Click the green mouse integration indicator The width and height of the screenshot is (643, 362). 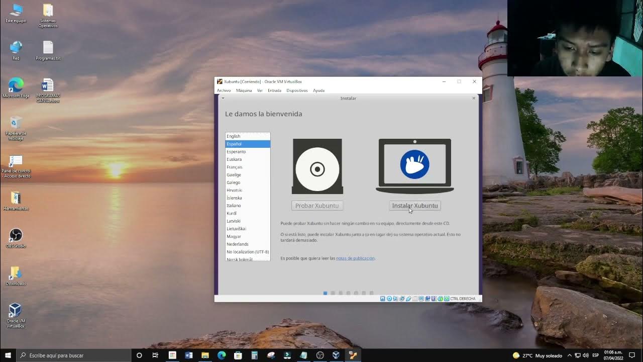(x=440, y=299)
